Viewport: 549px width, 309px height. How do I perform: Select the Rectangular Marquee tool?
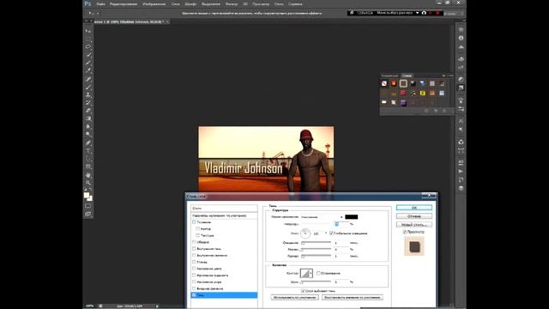(x=87, y=39)
